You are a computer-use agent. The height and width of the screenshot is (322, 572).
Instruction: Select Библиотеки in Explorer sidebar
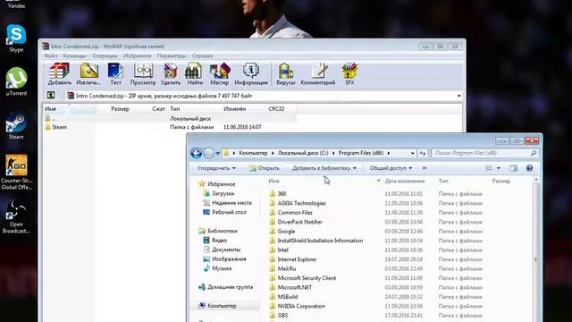(223, 231)
